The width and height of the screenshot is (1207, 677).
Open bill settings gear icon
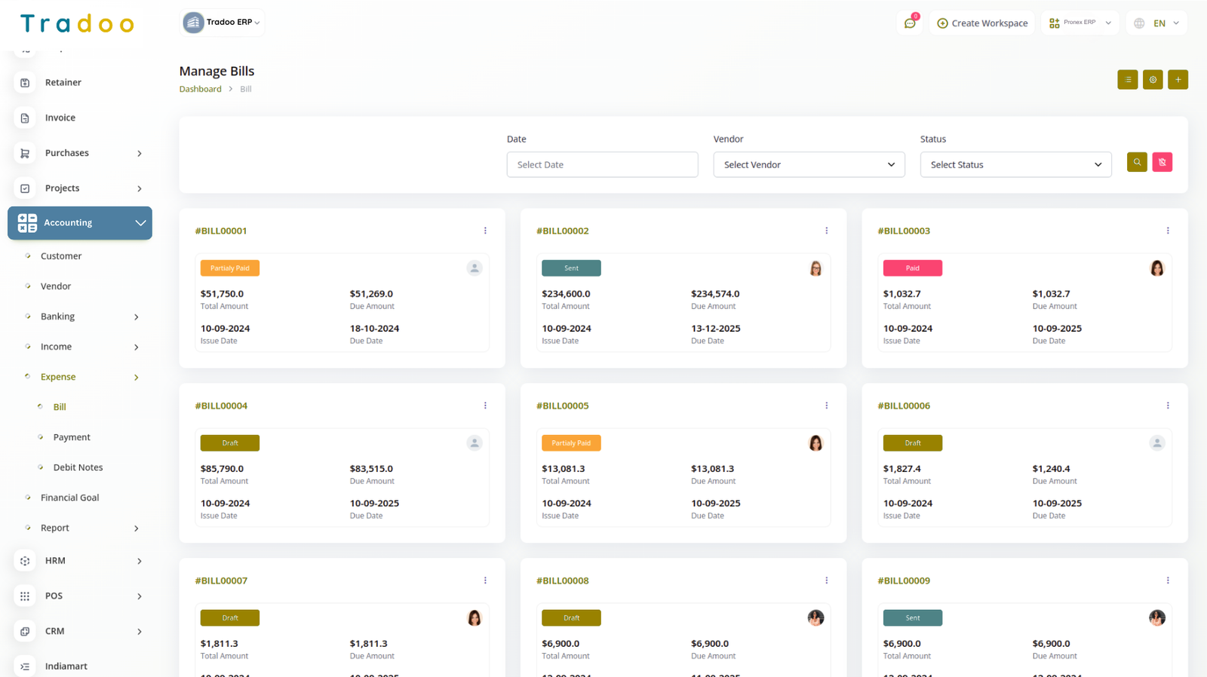(1153, 80)
